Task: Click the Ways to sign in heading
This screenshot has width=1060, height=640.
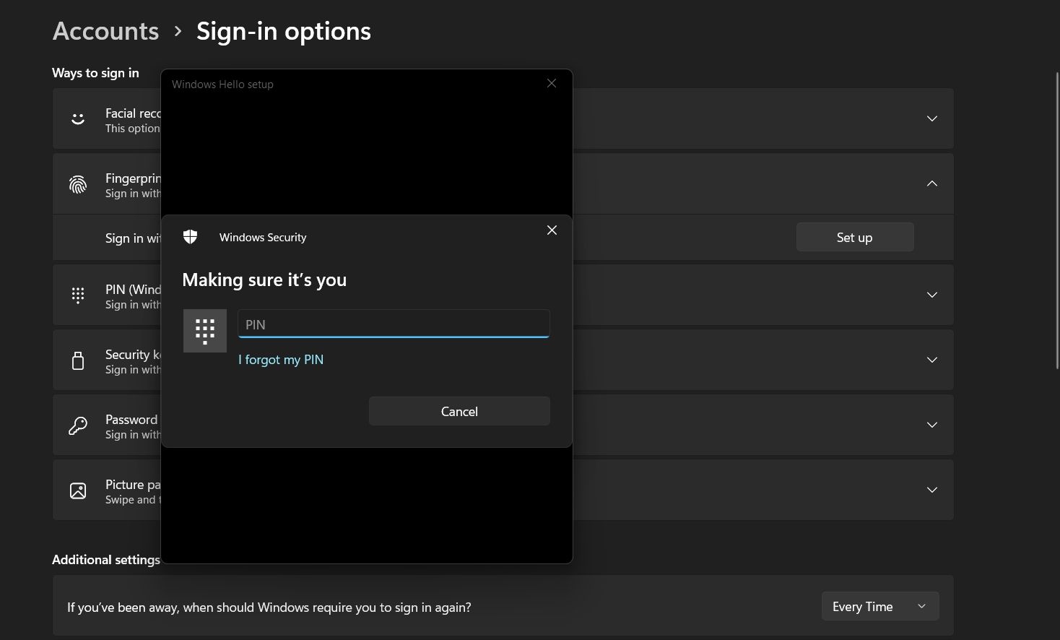Action: coord(95,73)
